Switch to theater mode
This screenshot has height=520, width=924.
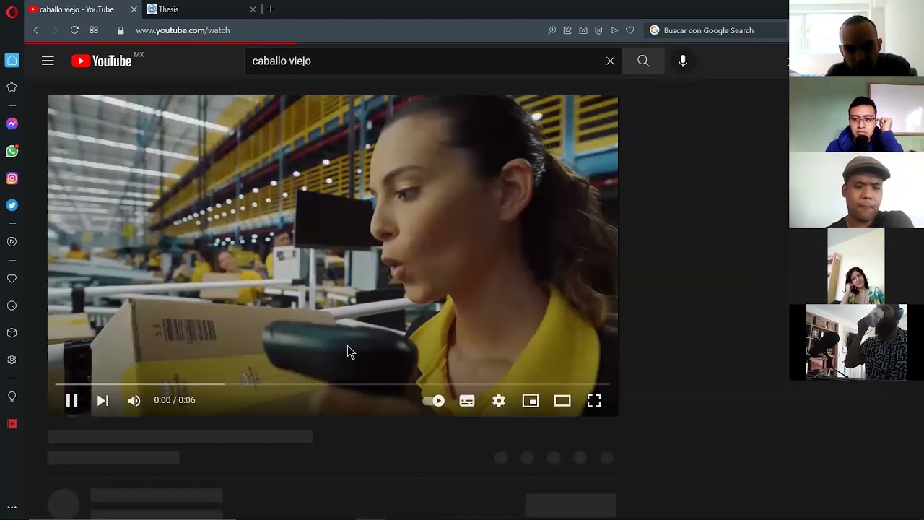(562, 401)
